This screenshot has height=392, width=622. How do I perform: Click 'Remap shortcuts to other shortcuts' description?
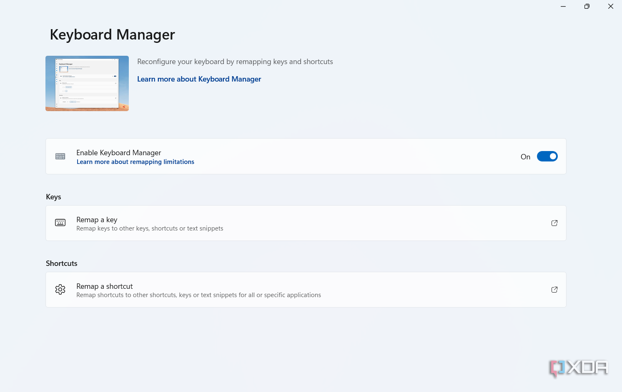[199, 295]
